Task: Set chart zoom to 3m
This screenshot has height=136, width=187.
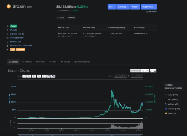Action: [x=39, y=76]
